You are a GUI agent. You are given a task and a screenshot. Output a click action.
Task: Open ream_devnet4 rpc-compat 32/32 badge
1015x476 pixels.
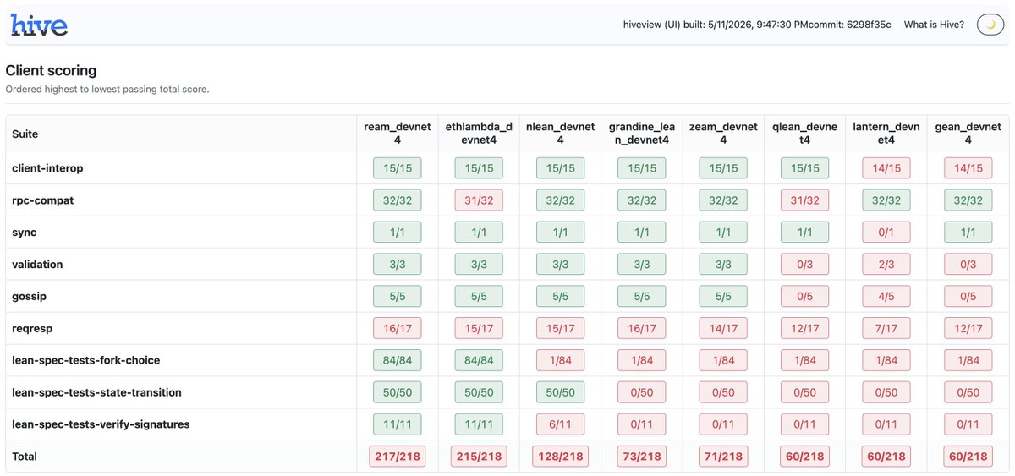coord(397,200)
